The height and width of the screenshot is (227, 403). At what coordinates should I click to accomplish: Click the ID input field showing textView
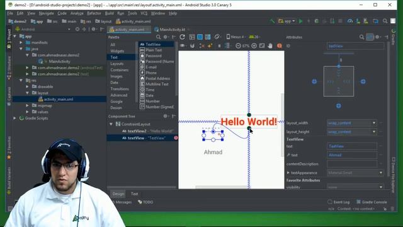[355, 46]
